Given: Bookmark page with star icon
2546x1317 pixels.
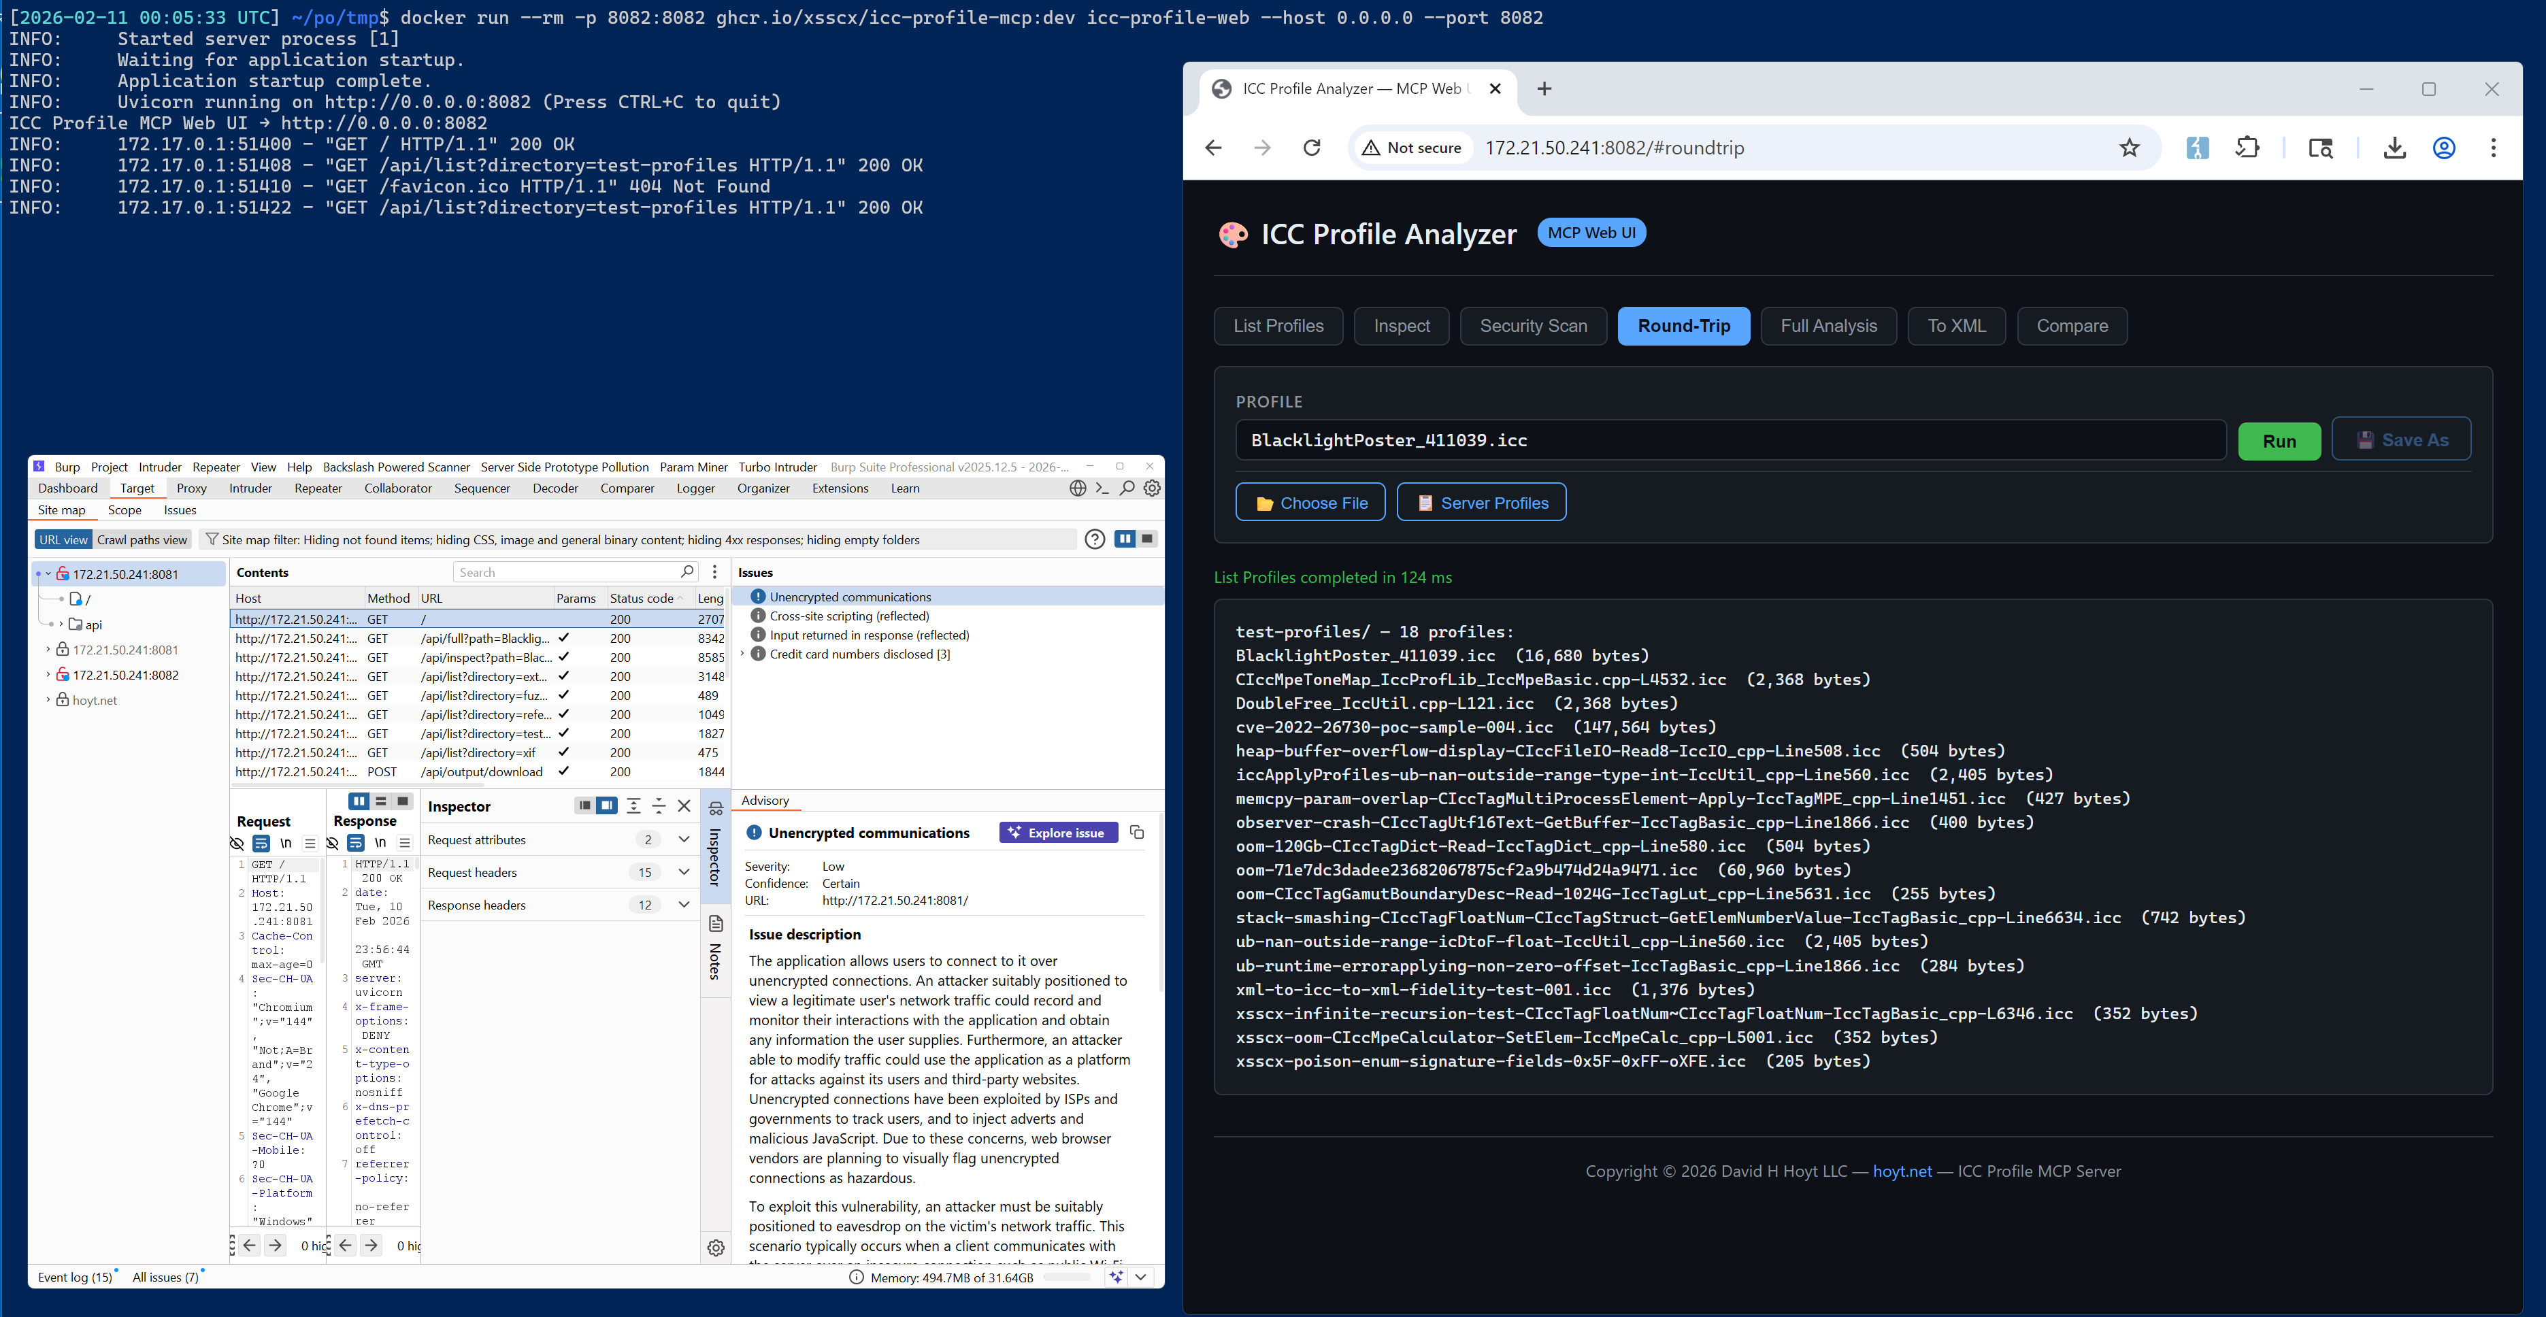Looking at the screenshot, I should [2129, 148].
